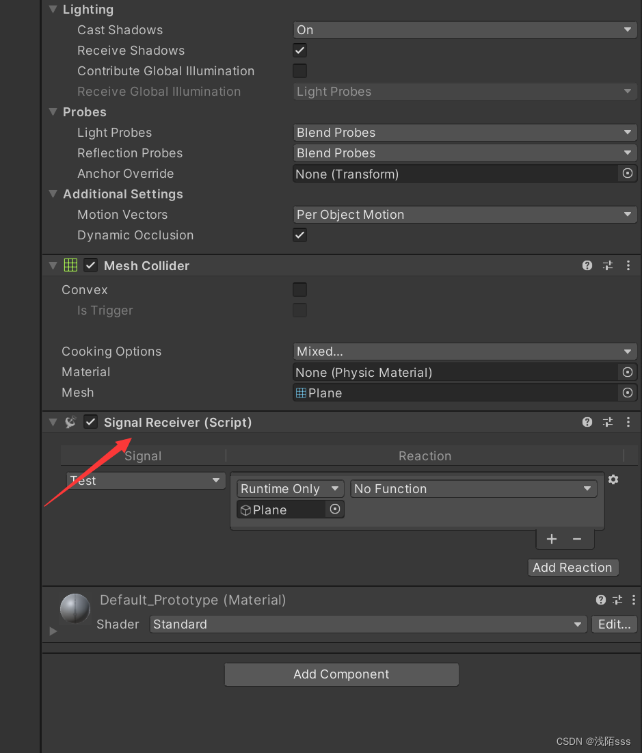This screenshot has height=753, width=642.
Task: Click the Mesh Collider component icon
Action: click(x=70, y=265)
